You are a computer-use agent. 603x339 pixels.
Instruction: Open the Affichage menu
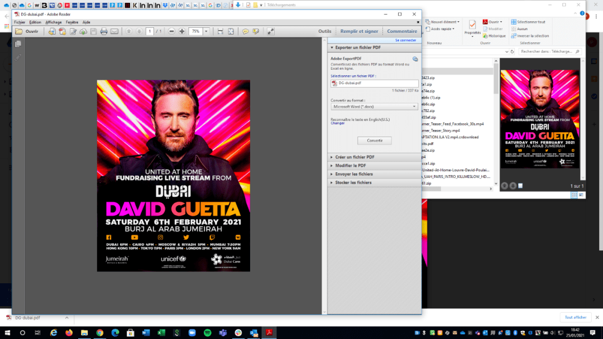pyautogui.click(x=54, y=22)
